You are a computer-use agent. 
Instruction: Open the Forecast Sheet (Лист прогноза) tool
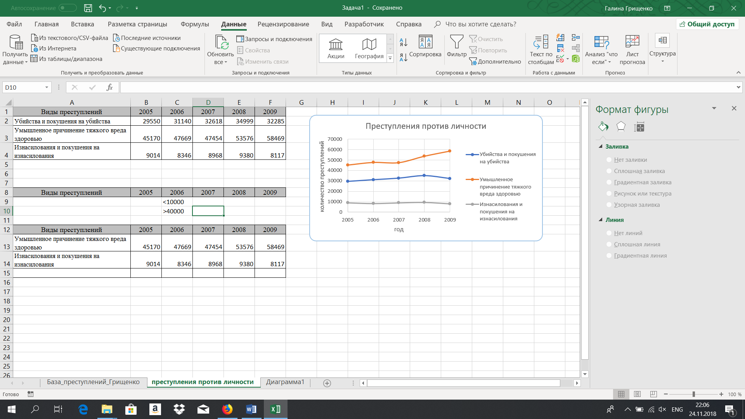tap(632, 50)
